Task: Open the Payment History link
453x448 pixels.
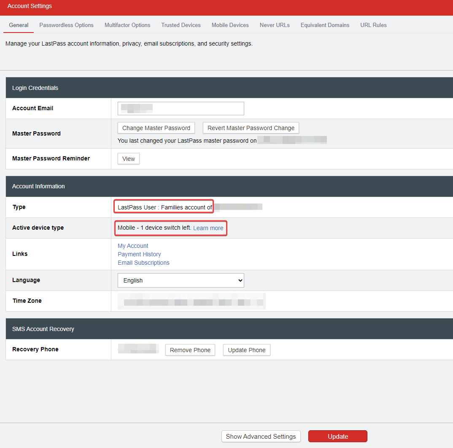Action: click(x=139, y=254)
